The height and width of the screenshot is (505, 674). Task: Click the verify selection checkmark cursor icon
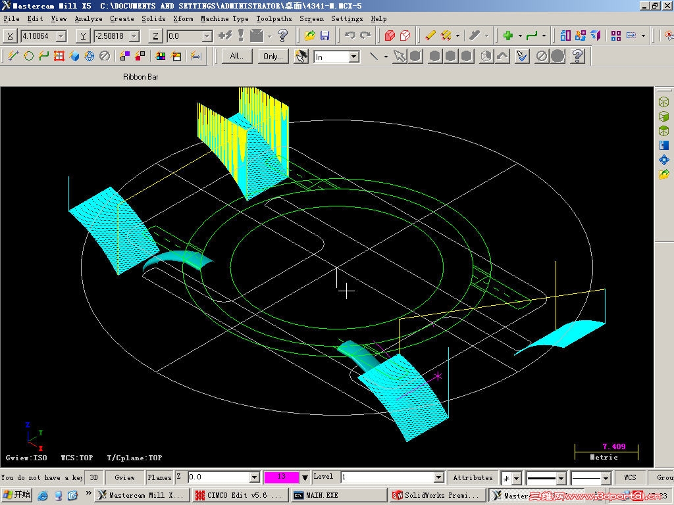coord(522,57)
